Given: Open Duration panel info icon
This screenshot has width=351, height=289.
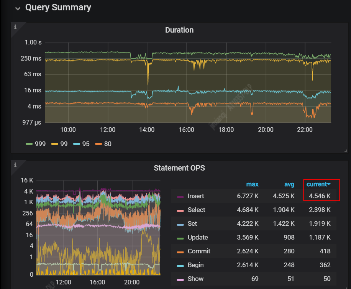Looking at the screenshot, I should [x=15, y=27].
